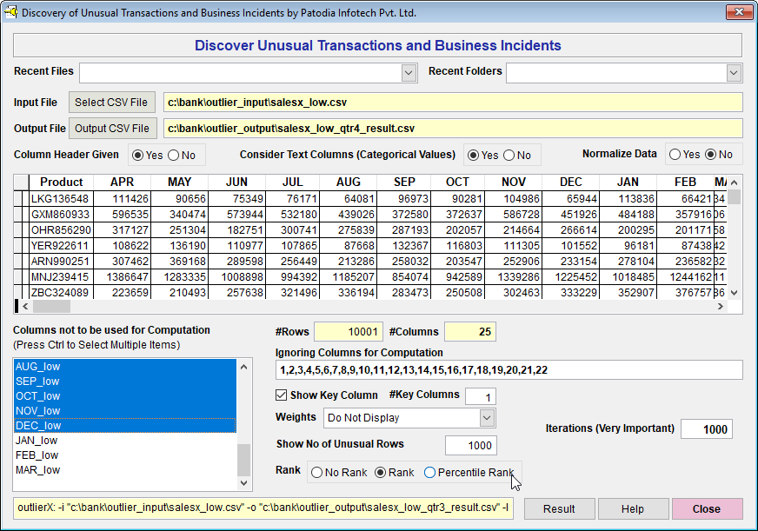The height and width of the screenshot is (531, 758).
Task: Select the Percentile Rank option
Action: 430,473
